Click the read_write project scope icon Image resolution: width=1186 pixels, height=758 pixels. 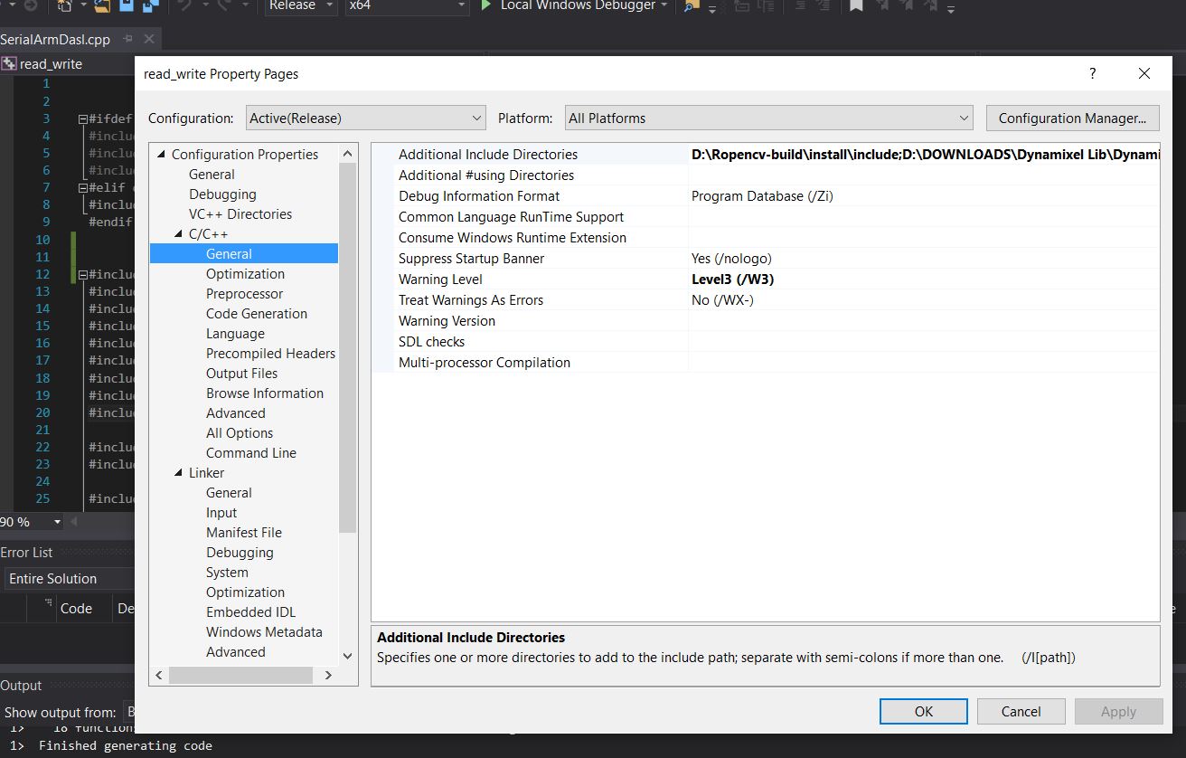point(9,63)
